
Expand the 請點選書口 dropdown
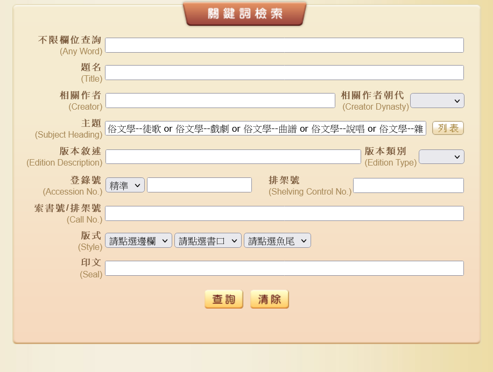[208, 241]
